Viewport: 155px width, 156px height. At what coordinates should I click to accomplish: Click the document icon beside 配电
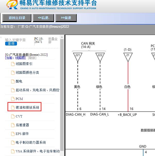pos(13,81)
